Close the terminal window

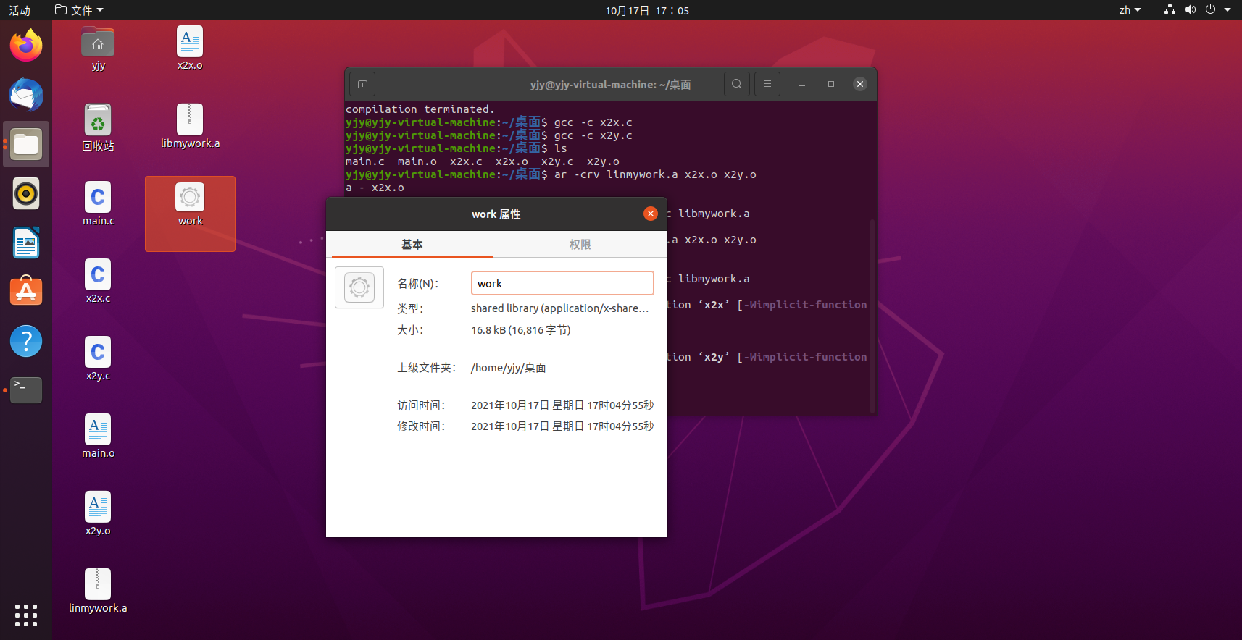860,84
